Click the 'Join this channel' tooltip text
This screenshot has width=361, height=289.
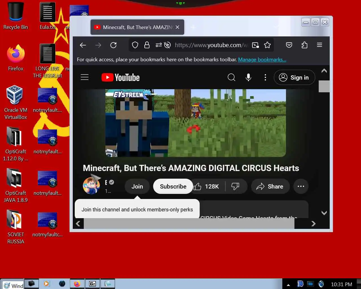137,209
